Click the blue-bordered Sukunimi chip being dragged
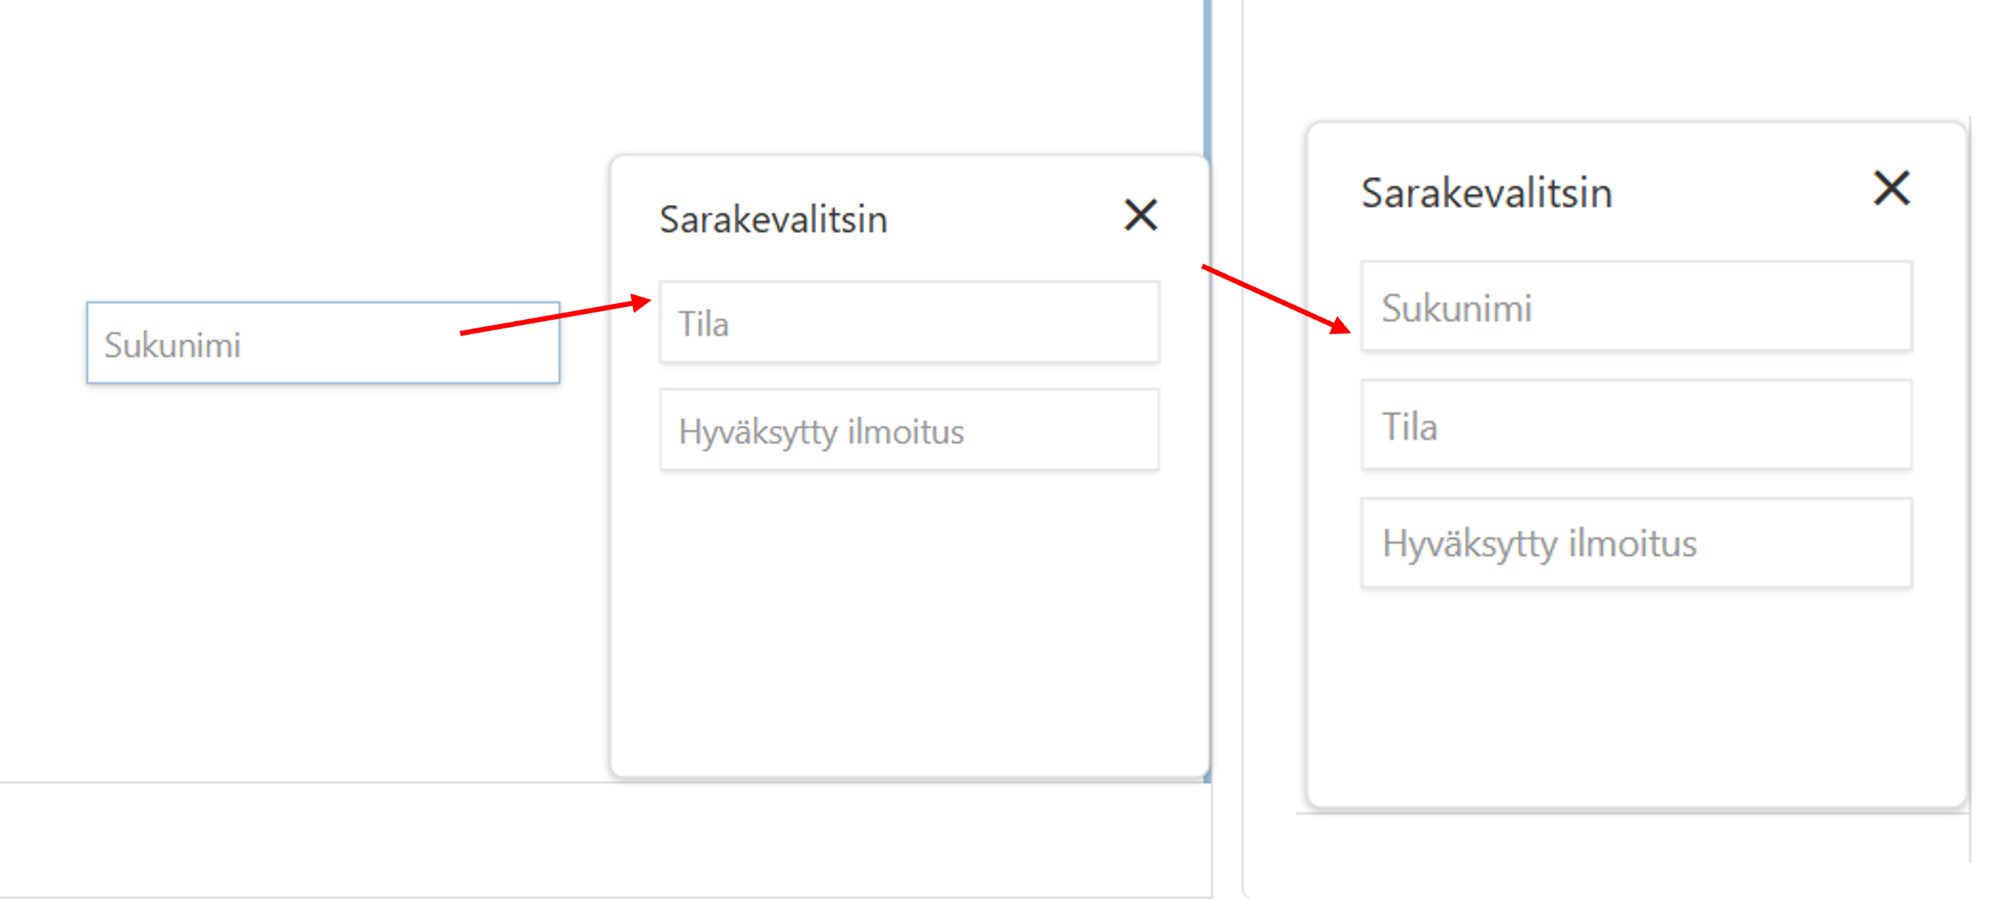 [323, 343]
